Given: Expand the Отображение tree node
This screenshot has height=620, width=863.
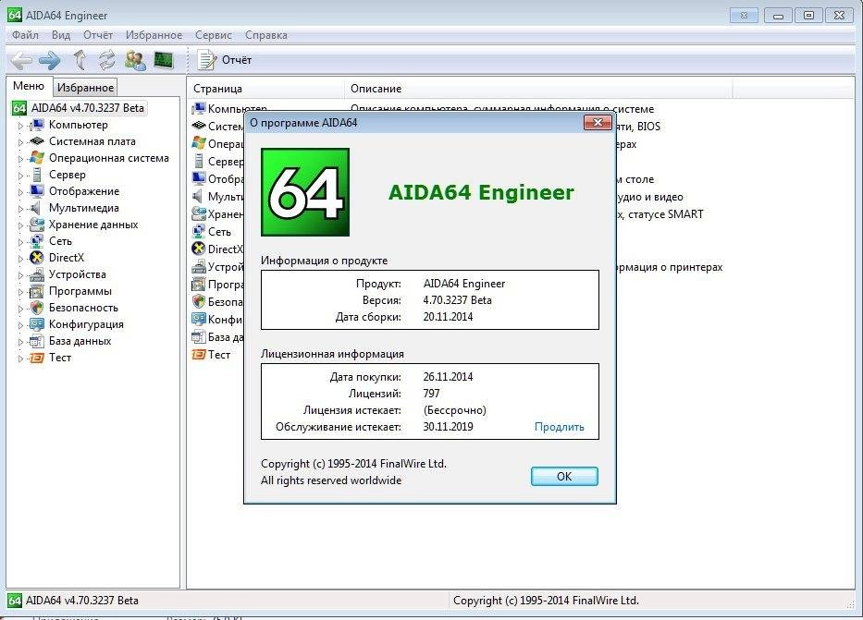Looking at the screenshot, I should click(21, 192).
